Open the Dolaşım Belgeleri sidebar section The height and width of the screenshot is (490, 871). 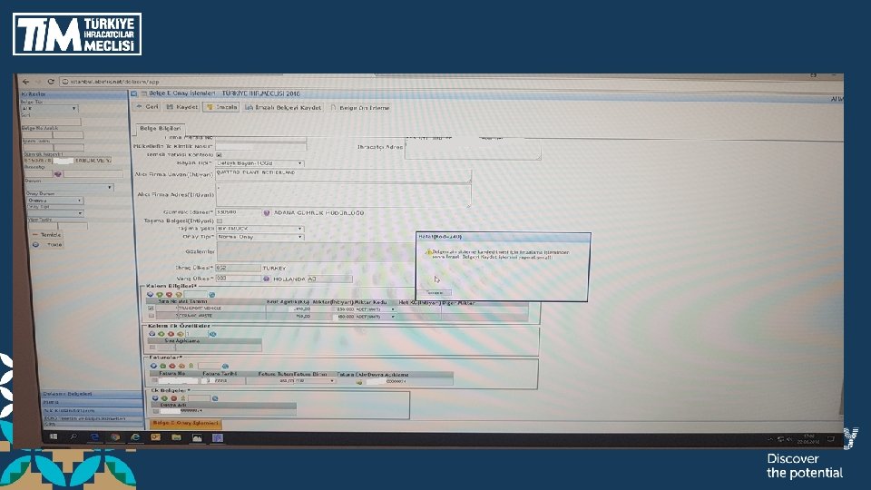pyautogui.click(x=92, y=394)
